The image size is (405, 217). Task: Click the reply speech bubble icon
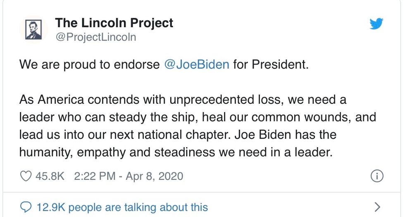point(26,206)
